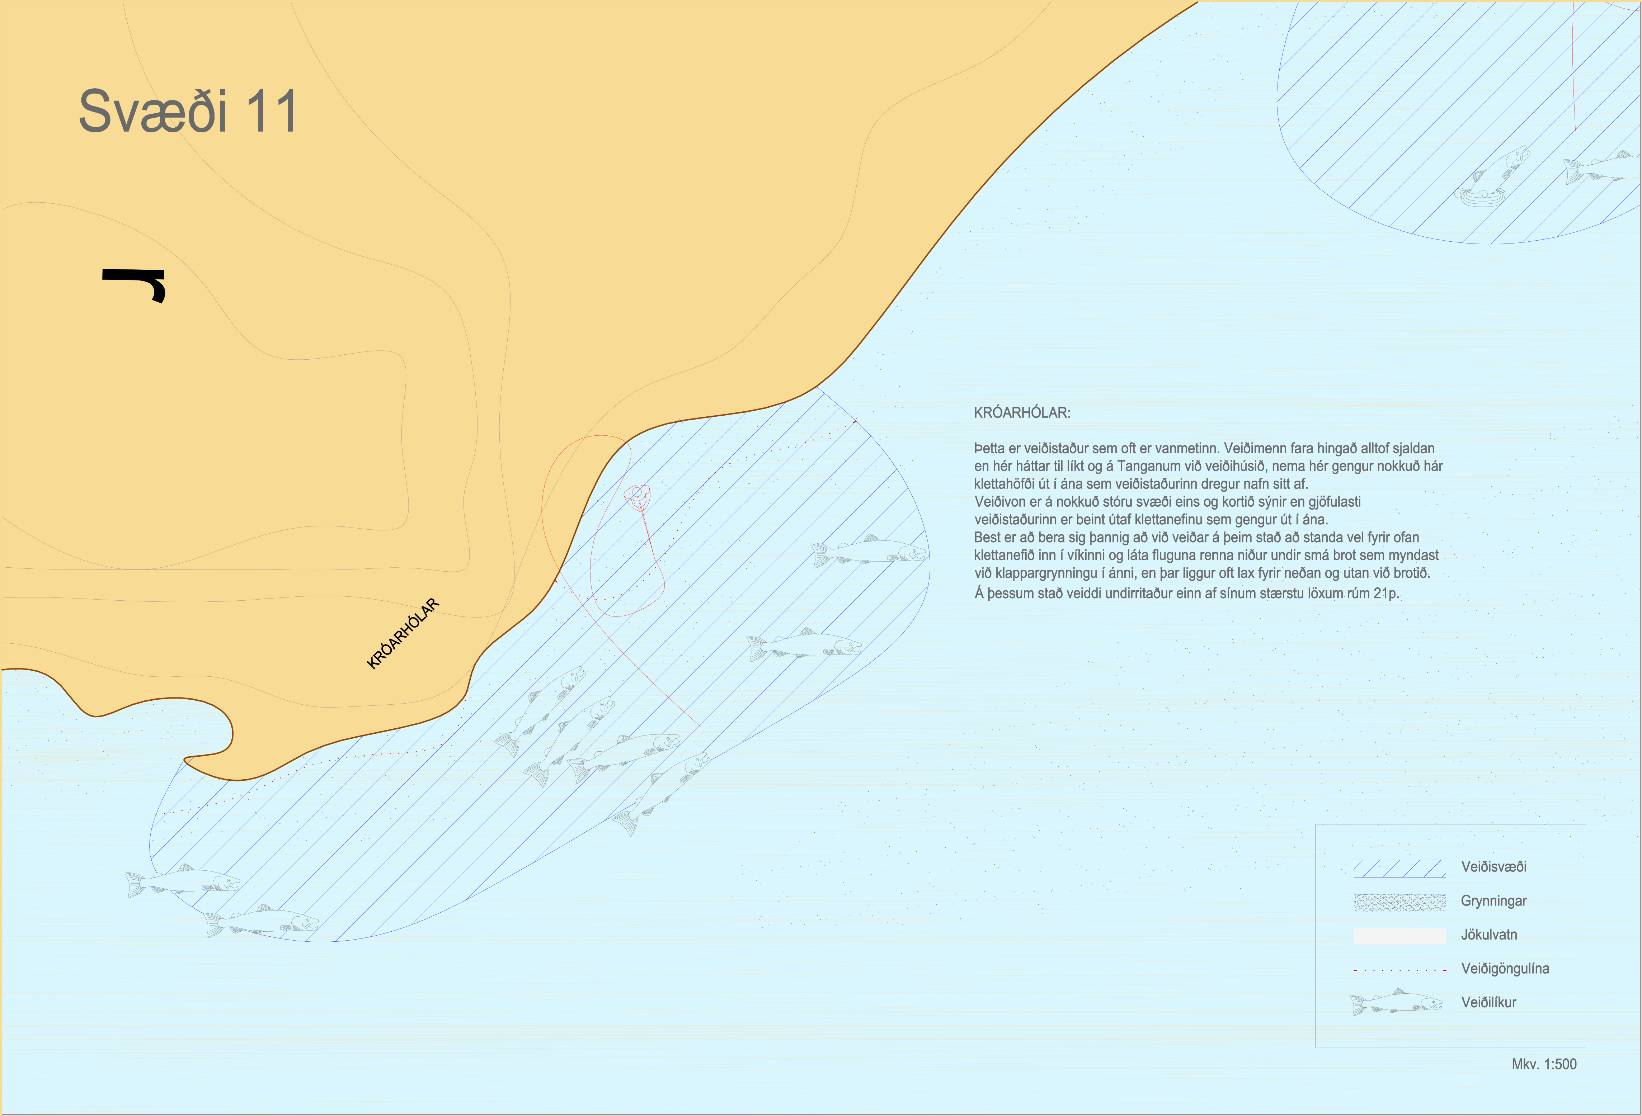Click the 'KRÓARHÓLAR:' description heading
Screen dimensions: 1642x1116
(x=1022, y=412)
